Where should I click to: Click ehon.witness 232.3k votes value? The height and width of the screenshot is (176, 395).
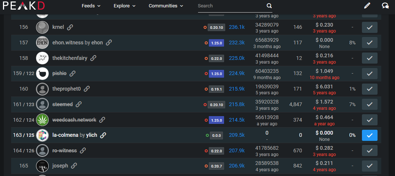[237, 43]
